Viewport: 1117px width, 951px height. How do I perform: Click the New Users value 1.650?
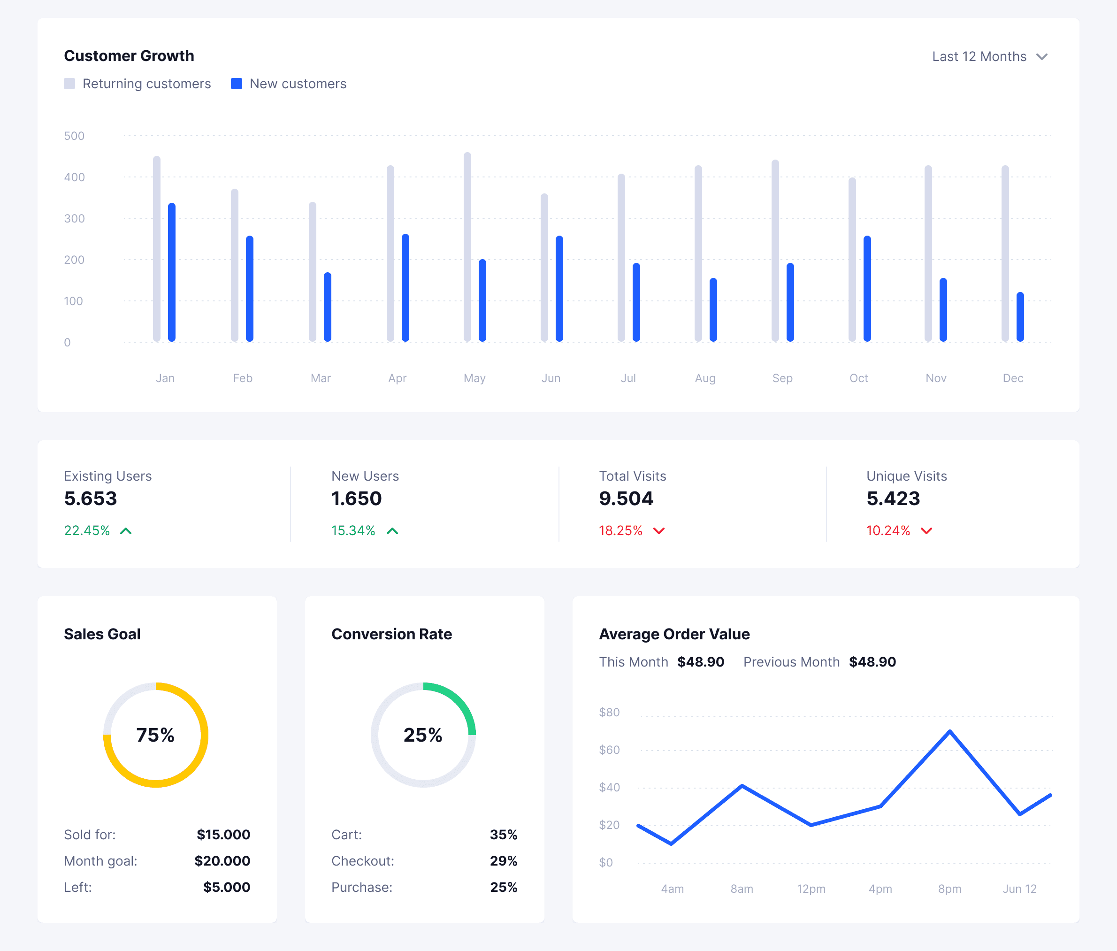[357, 498]
